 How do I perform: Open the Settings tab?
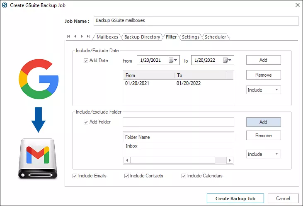click(191, 37)
